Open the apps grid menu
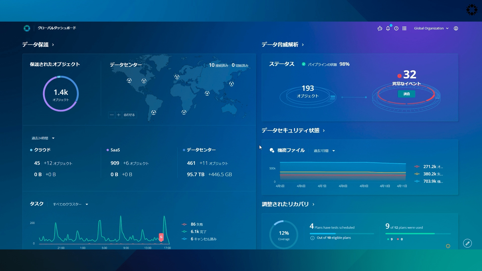 coord(404,28)
